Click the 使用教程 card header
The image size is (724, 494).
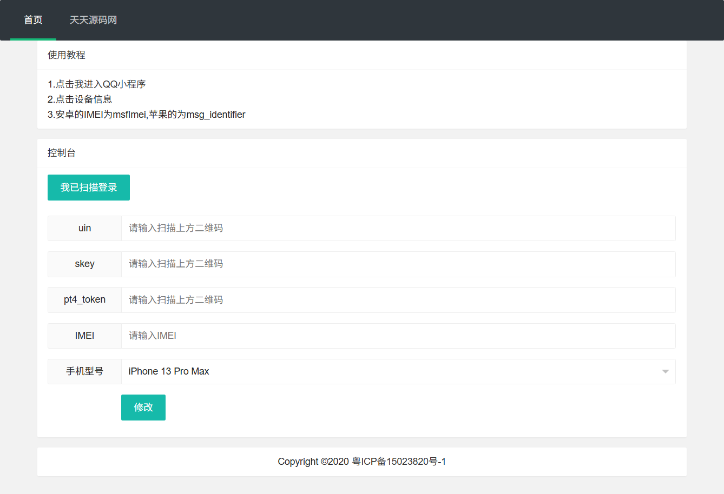coord(67,55)
